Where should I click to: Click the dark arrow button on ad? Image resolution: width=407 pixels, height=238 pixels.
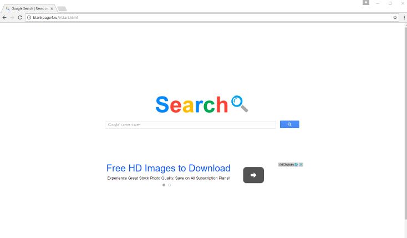tap(253, 175)
